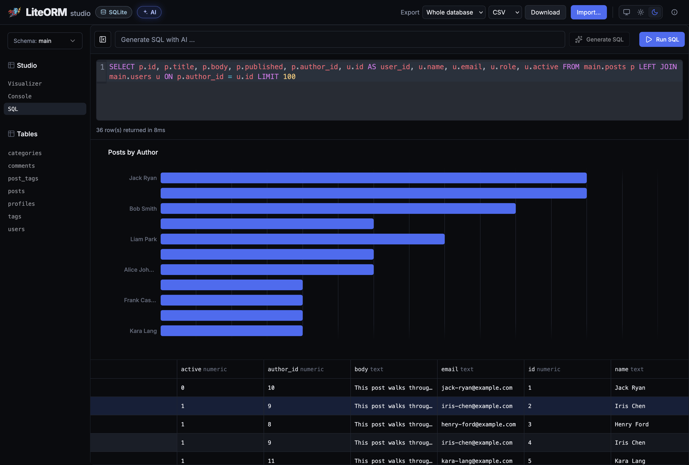Click line number 1 in editor gutter
Image resolution: width=689 pixels, height=465 pixels.
tap(102, 67)
